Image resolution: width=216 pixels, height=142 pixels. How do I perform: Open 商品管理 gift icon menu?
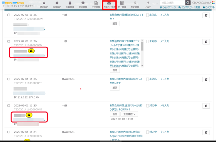pyautogui.click(x=83, y=5)
